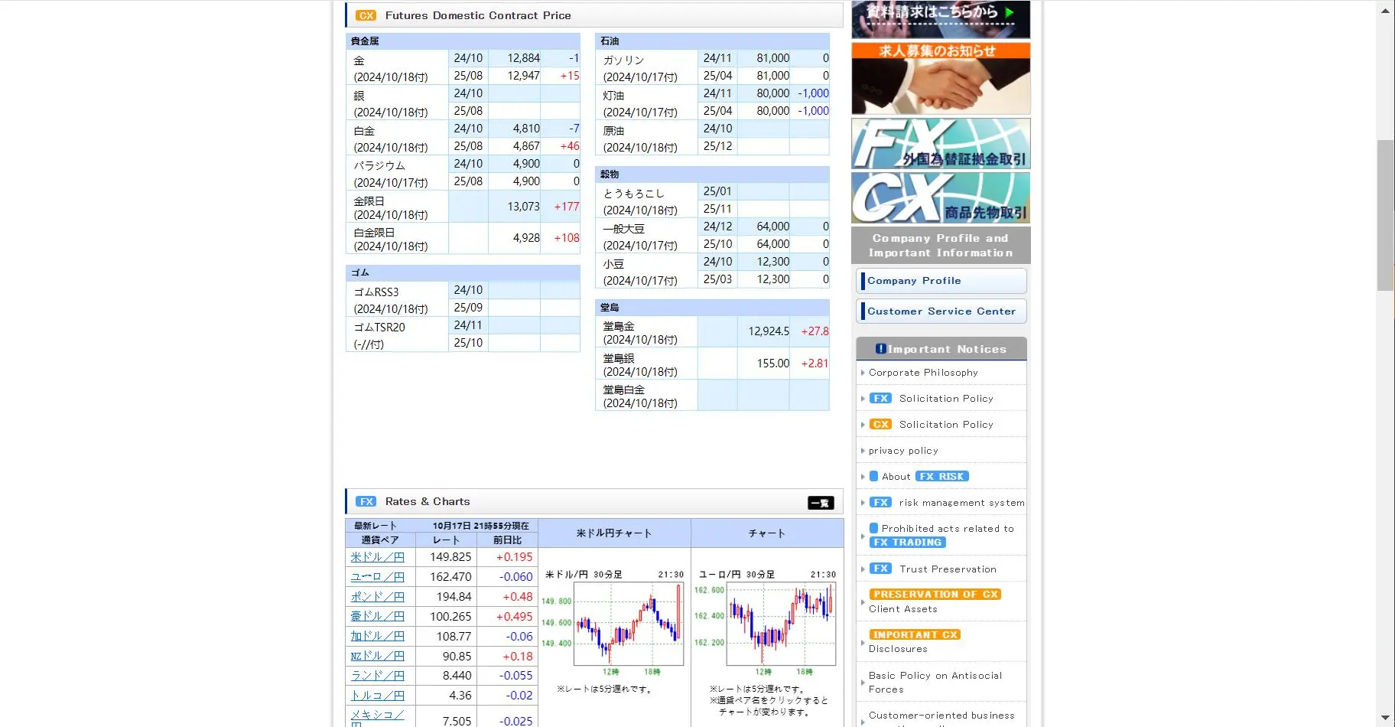Click the 白金限日 price 4,928

[x=526, y=238]
